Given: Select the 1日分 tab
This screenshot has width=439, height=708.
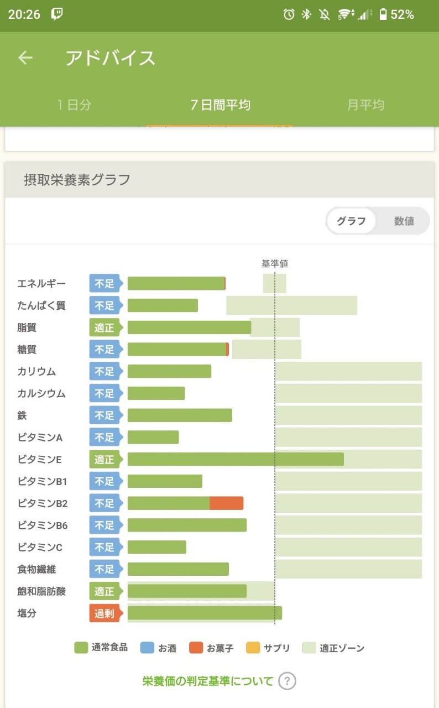Looking at the screenshot, I should click(74, 105).
